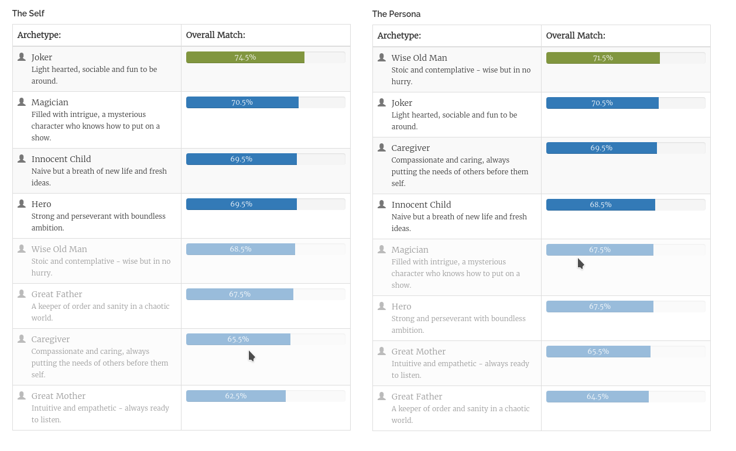
Task: Click the person icon beside Hero in The Self table
Action: [x=22, y=204]
